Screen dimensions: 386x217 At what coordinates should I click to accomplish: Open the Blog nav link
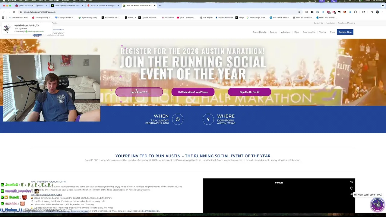pyautogui.click(x=297, y=32)
